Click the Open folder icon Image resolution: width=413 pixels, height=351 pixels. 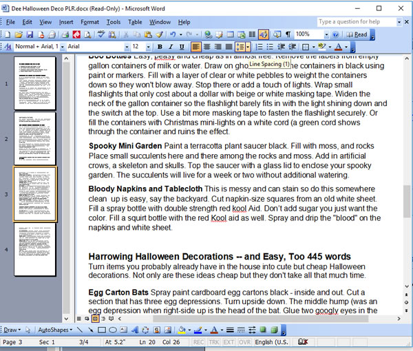pyautogui.click(x=19, y=34)
